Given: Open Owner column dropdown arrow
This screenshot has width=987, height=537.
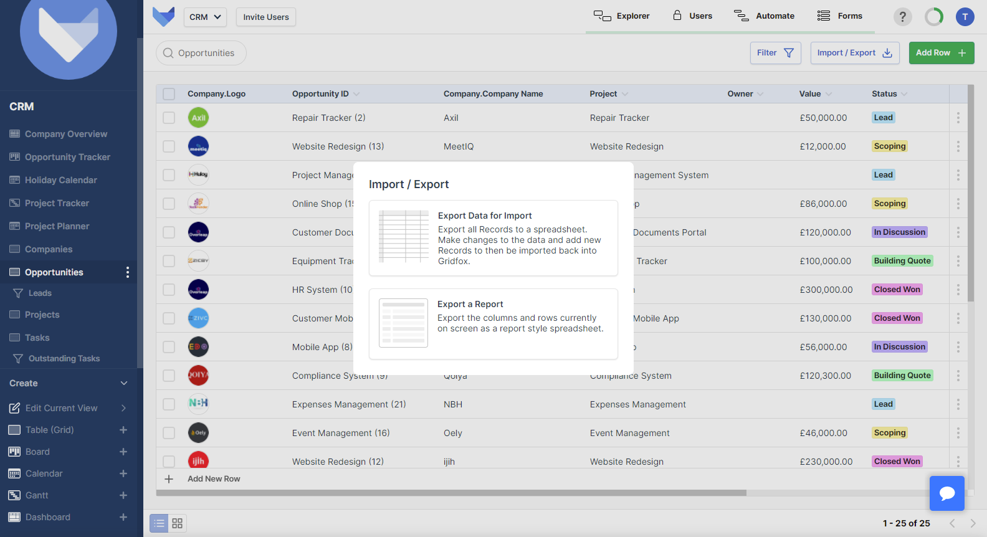Looking at the screenshot, I should coord(760,94).
